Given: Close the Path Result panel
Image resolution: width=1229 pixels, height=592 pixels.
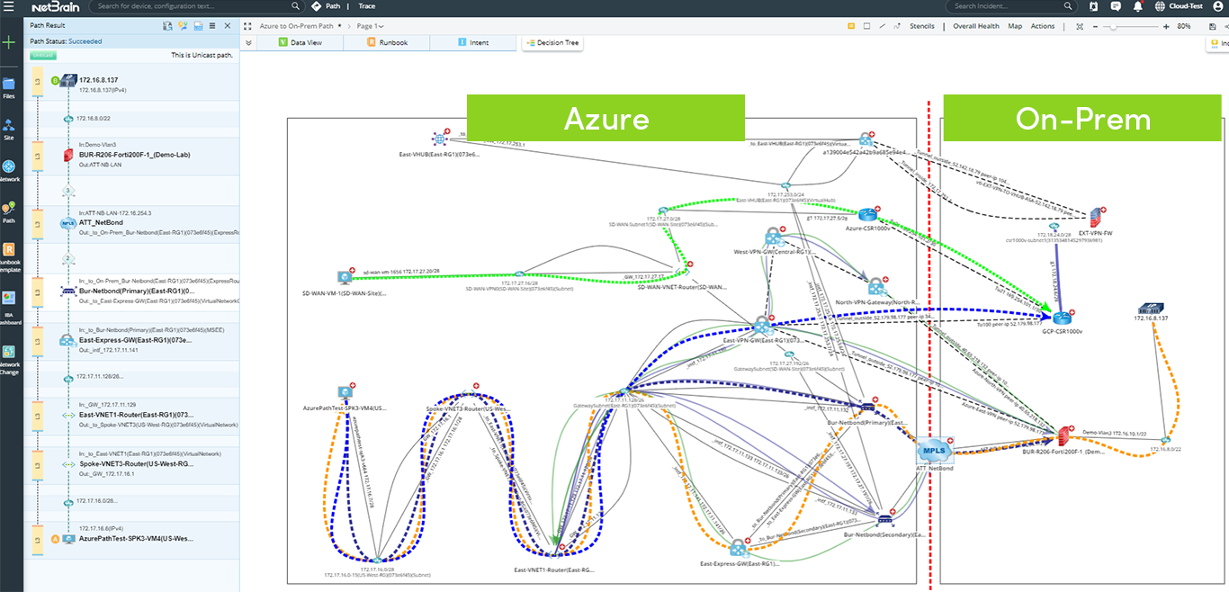Looking at the screenshot, I should (228, 26).
